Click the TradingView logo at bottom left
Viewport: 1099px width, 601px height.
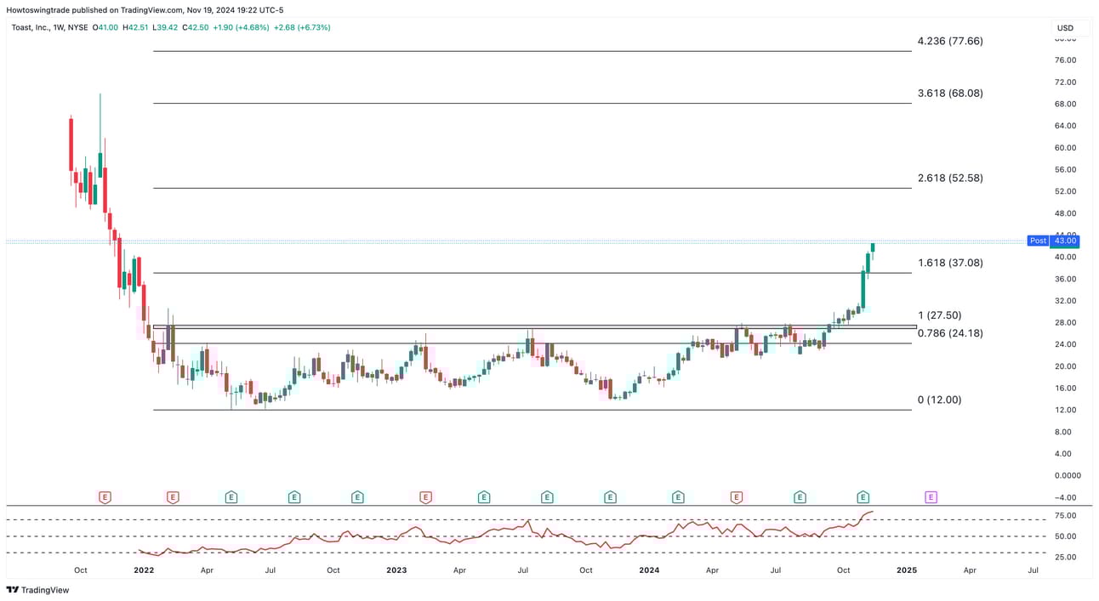[x=37, y=590]
